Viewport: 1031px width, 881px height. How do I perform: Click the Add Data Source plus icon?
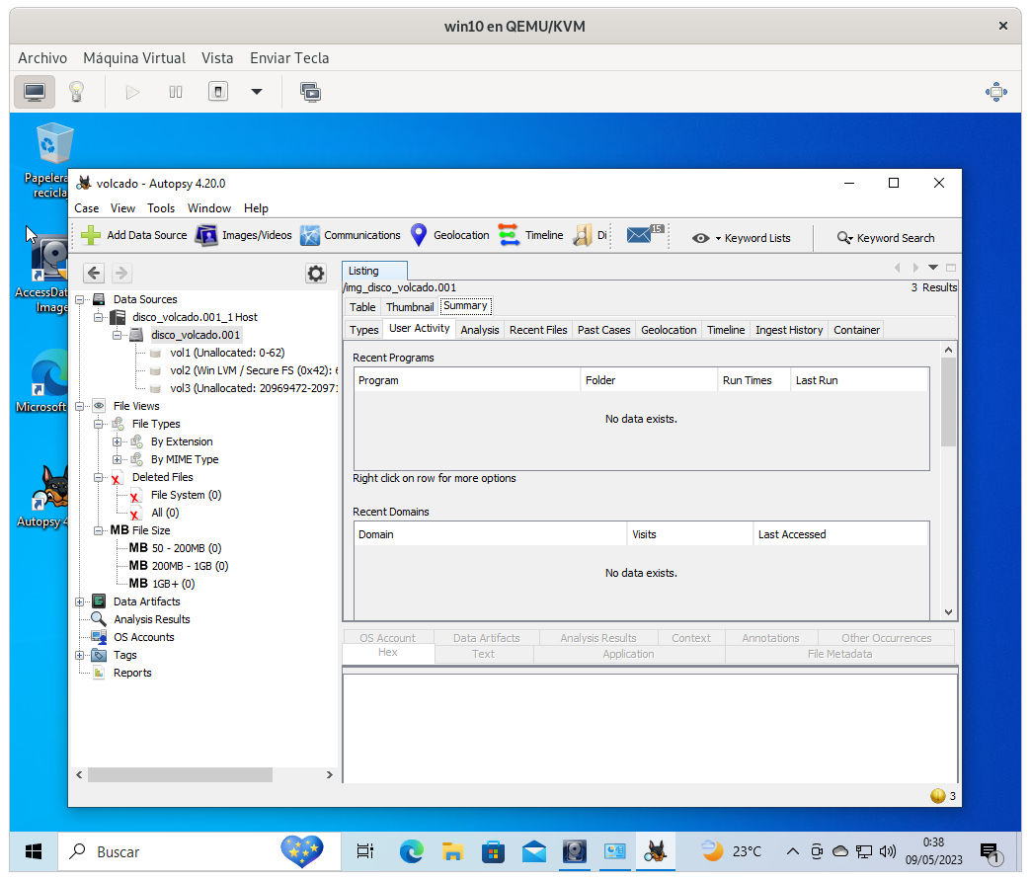click(91, 235)
